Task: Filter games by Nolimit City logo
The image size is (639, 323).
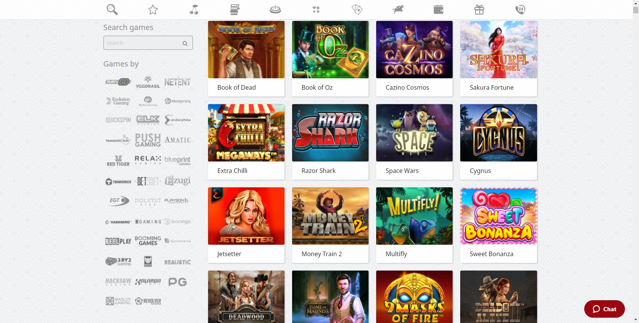Action: pos(148,201)
